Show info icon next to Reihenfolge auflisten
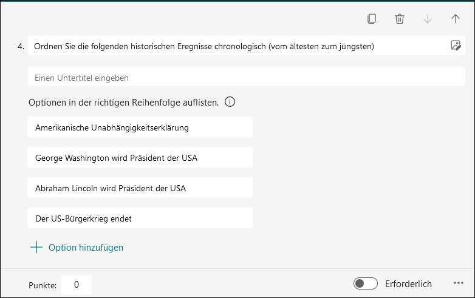This screenshot has height=298, width=475. tap(230, 102)
